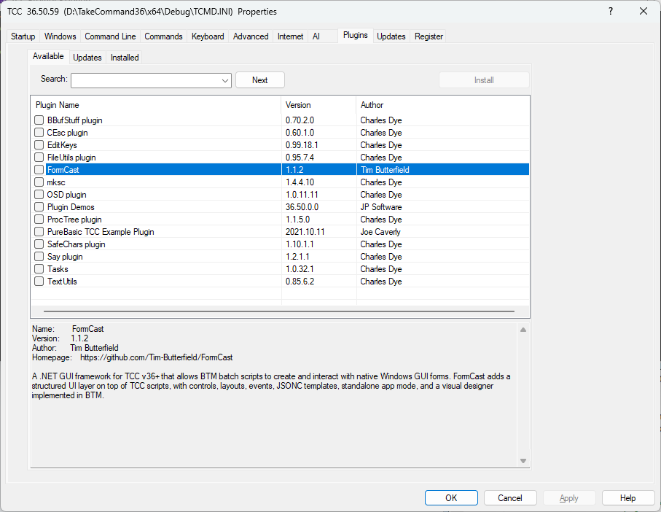Tick the CEsc plugin checkbox

click(39, 133)
